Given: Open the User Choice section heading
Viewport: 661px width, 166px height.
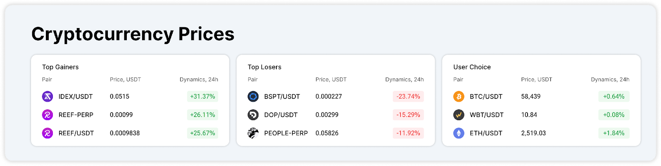Looking at the screenshot, I should tap(472, 67).
